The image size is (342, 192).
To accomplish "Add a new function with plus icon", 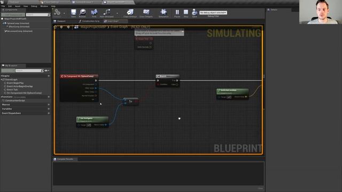I will click(49, 97).
